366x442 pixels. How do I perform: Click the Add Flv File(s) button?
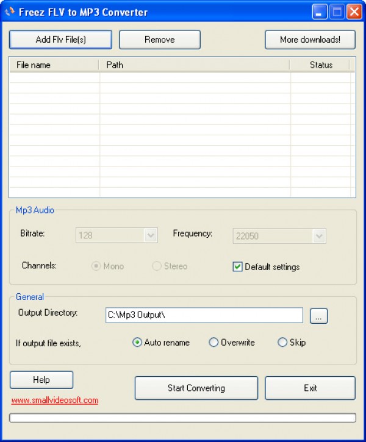[60, 40]
